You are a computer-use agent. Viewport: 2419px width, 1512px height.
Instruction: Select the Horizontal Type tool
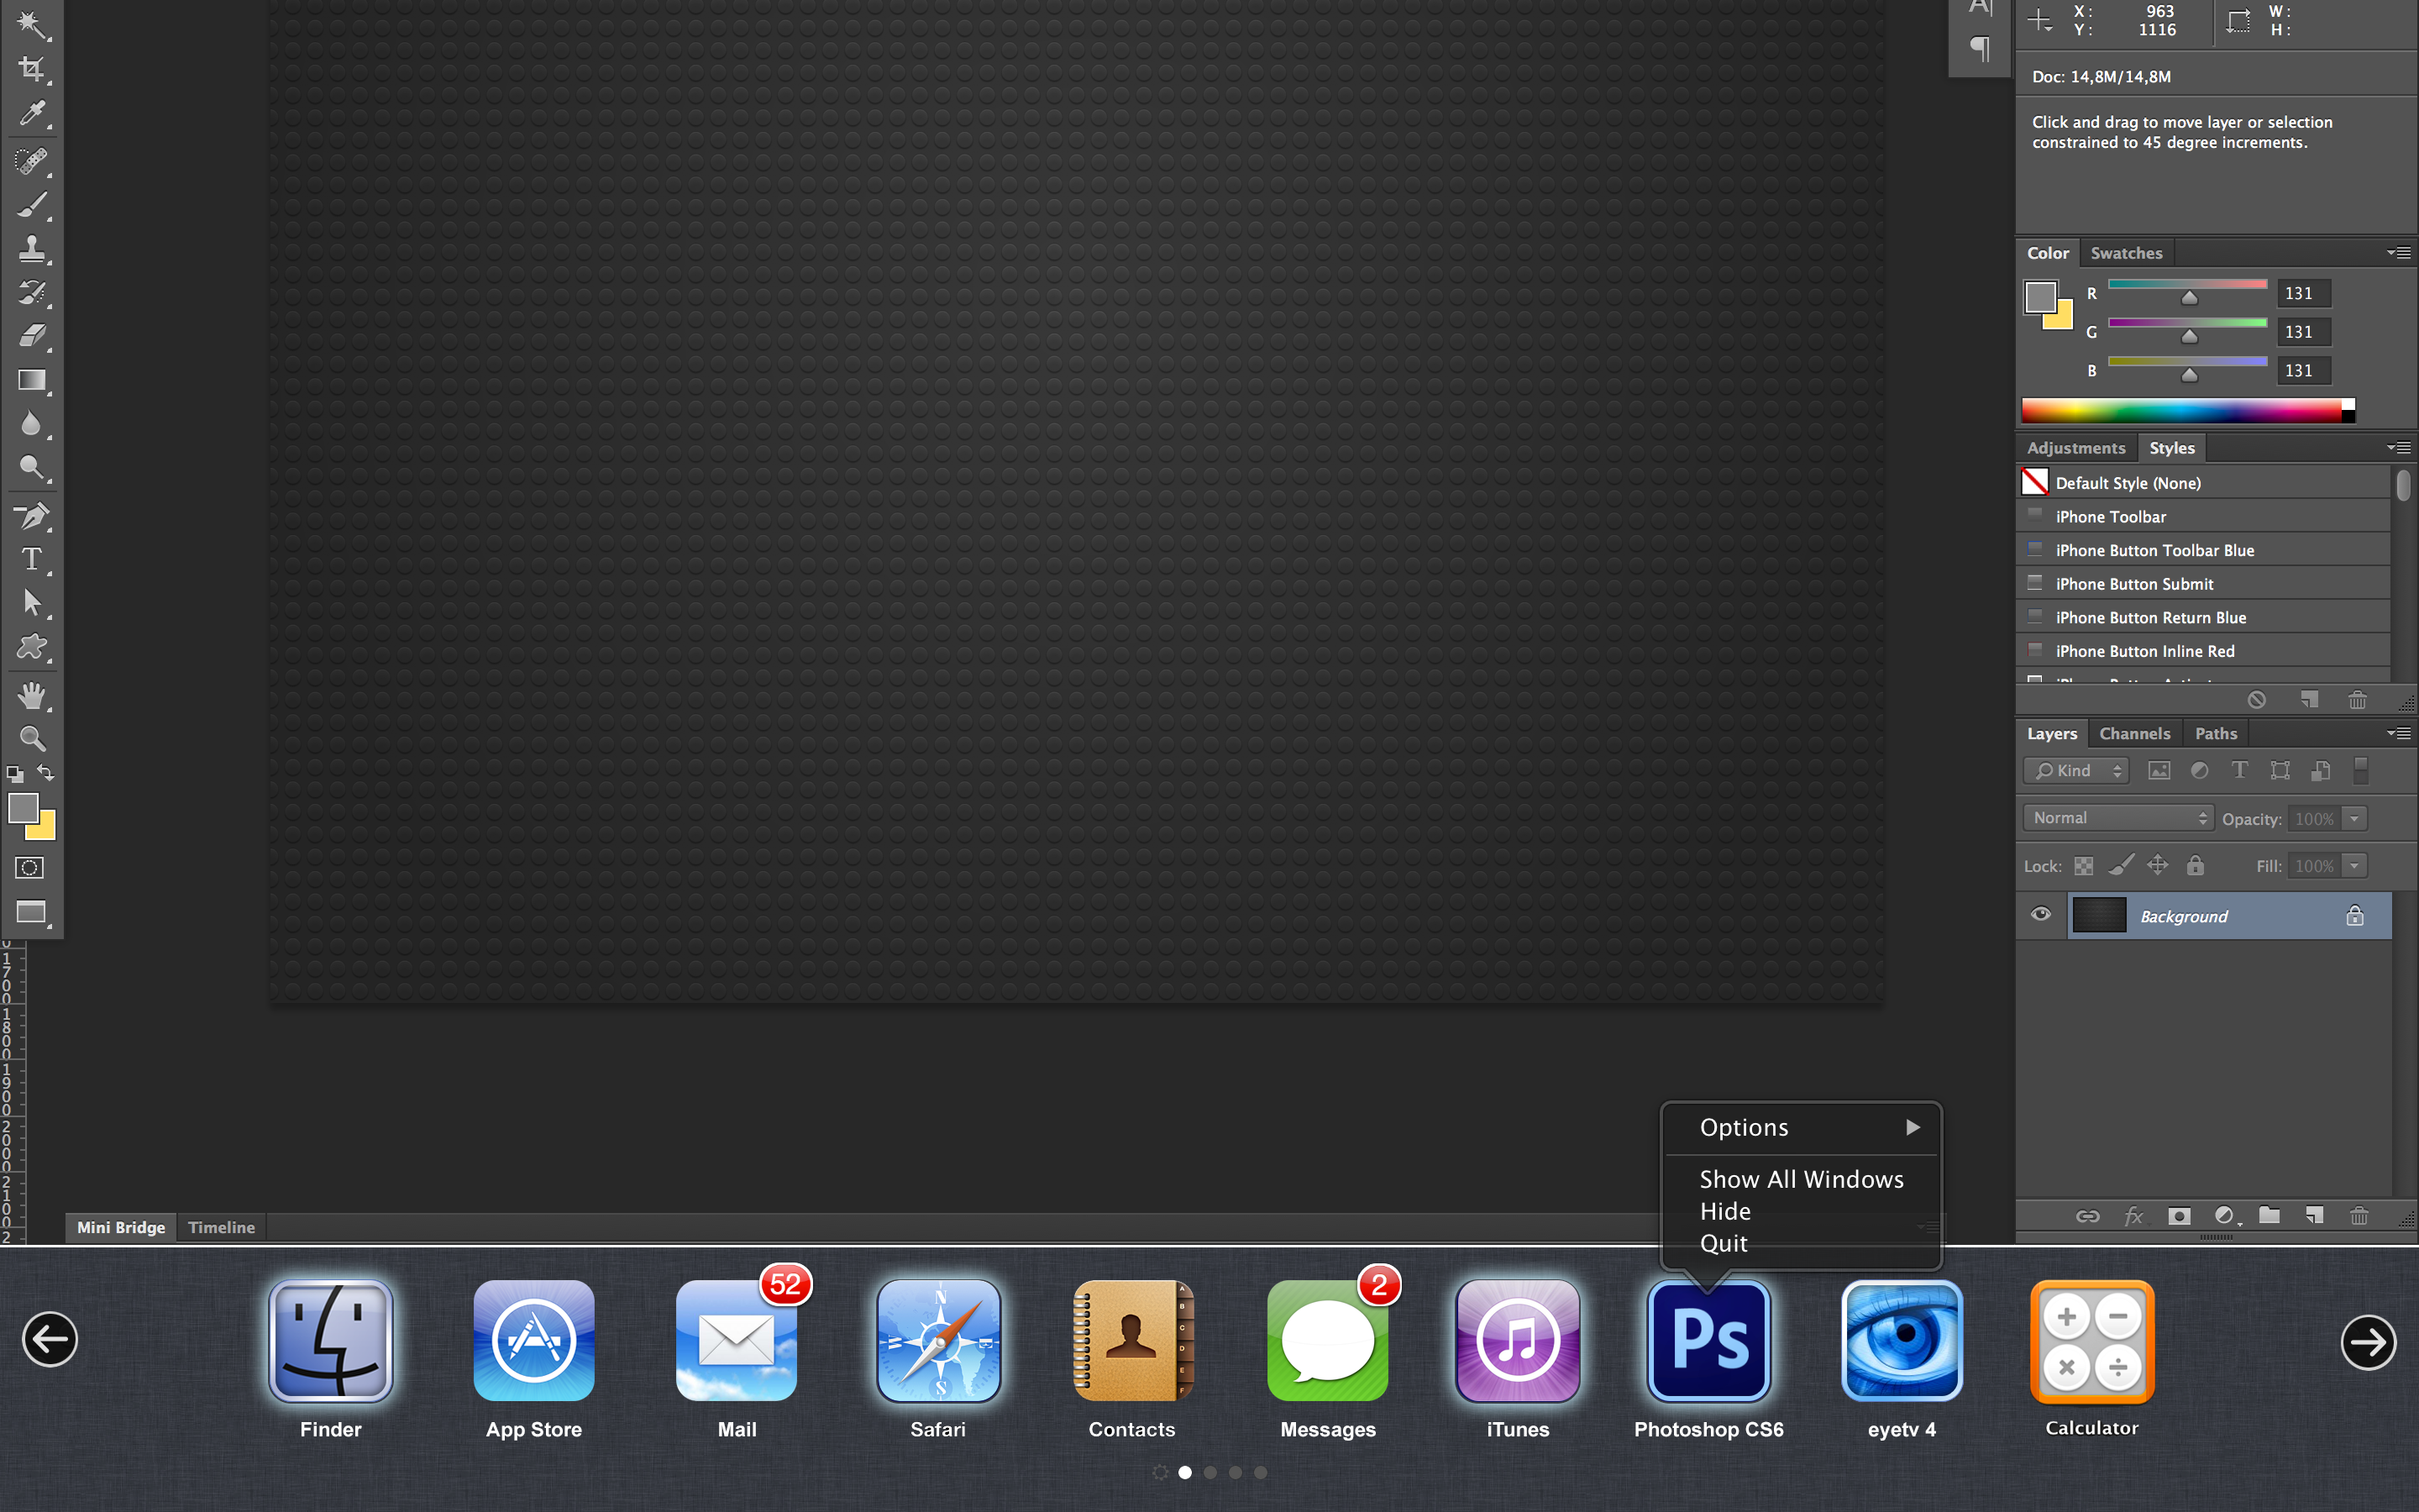coord(32,559)
